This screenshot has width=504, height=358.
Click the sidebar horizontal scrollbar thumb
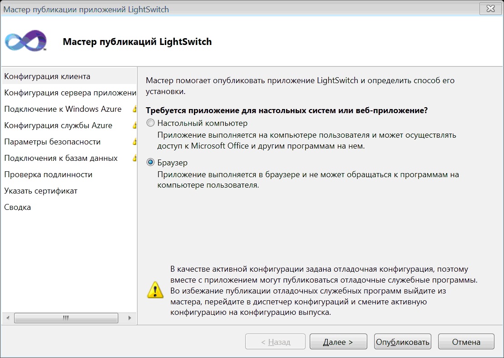(66, 318)
